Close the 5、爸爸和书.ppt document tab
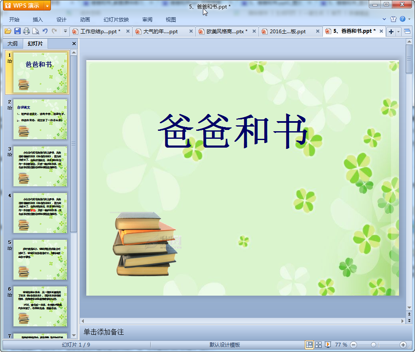The width and height of the screenshot is (415, 352). click(381, 31)
